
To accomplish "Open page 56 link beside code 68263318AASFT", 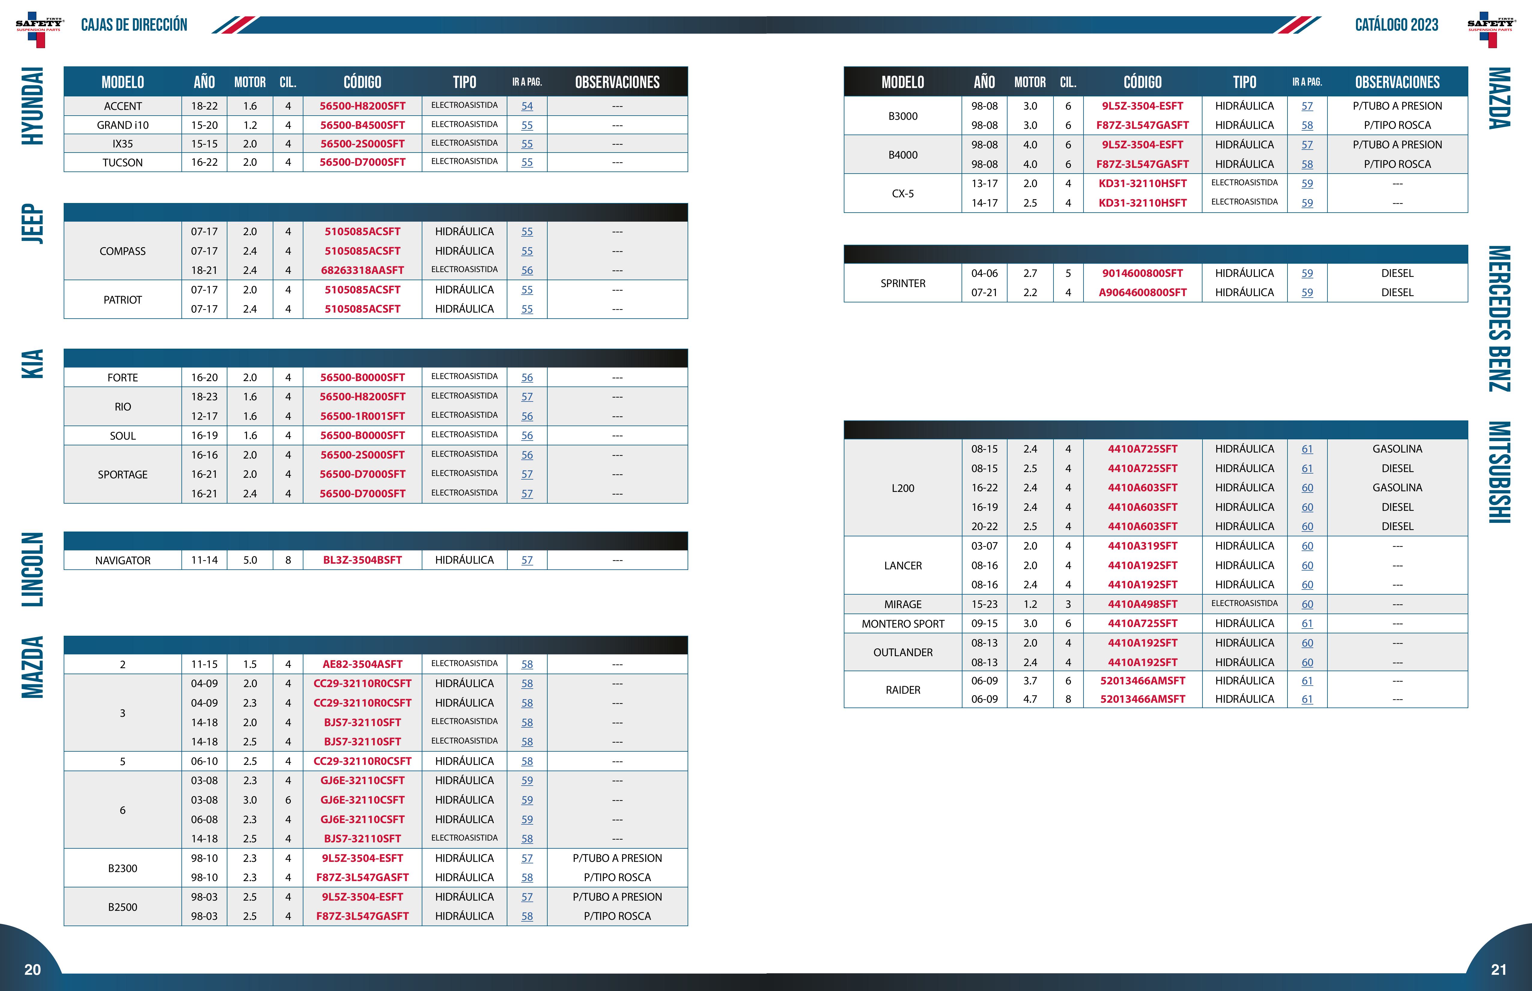I will pyautogui.click(x=527, y=270).
